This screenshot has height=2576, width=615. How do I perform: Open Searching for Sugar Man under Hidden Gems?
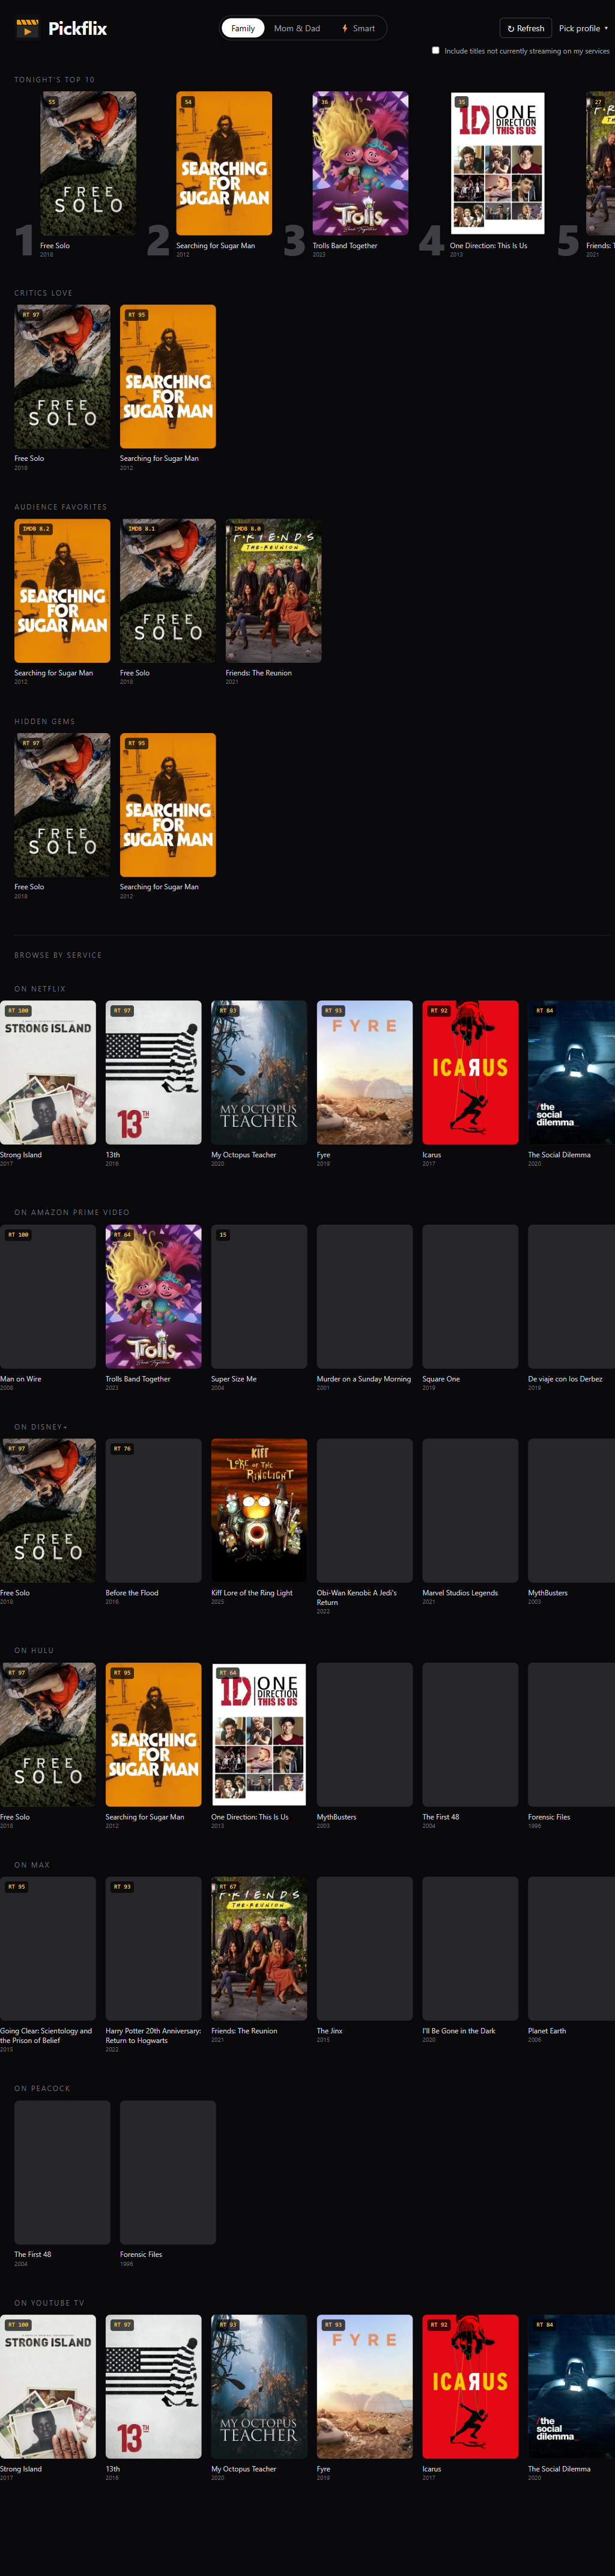168,805
